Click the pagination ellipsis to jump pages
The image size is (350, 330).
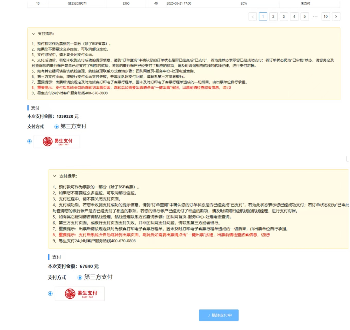(315, 17)
